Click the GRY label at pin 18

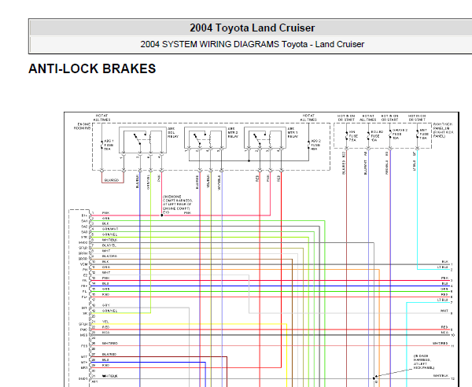(x=106, y=305)
